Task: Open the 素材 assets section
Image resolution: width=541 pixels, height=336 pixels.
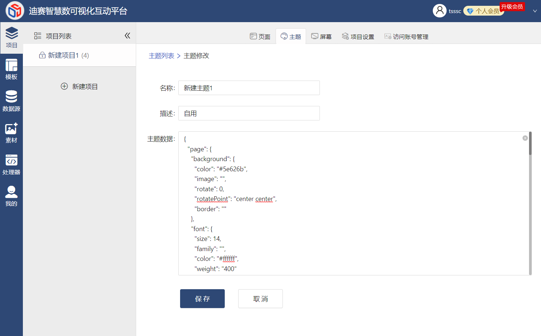Action: [x=11, y=133]
